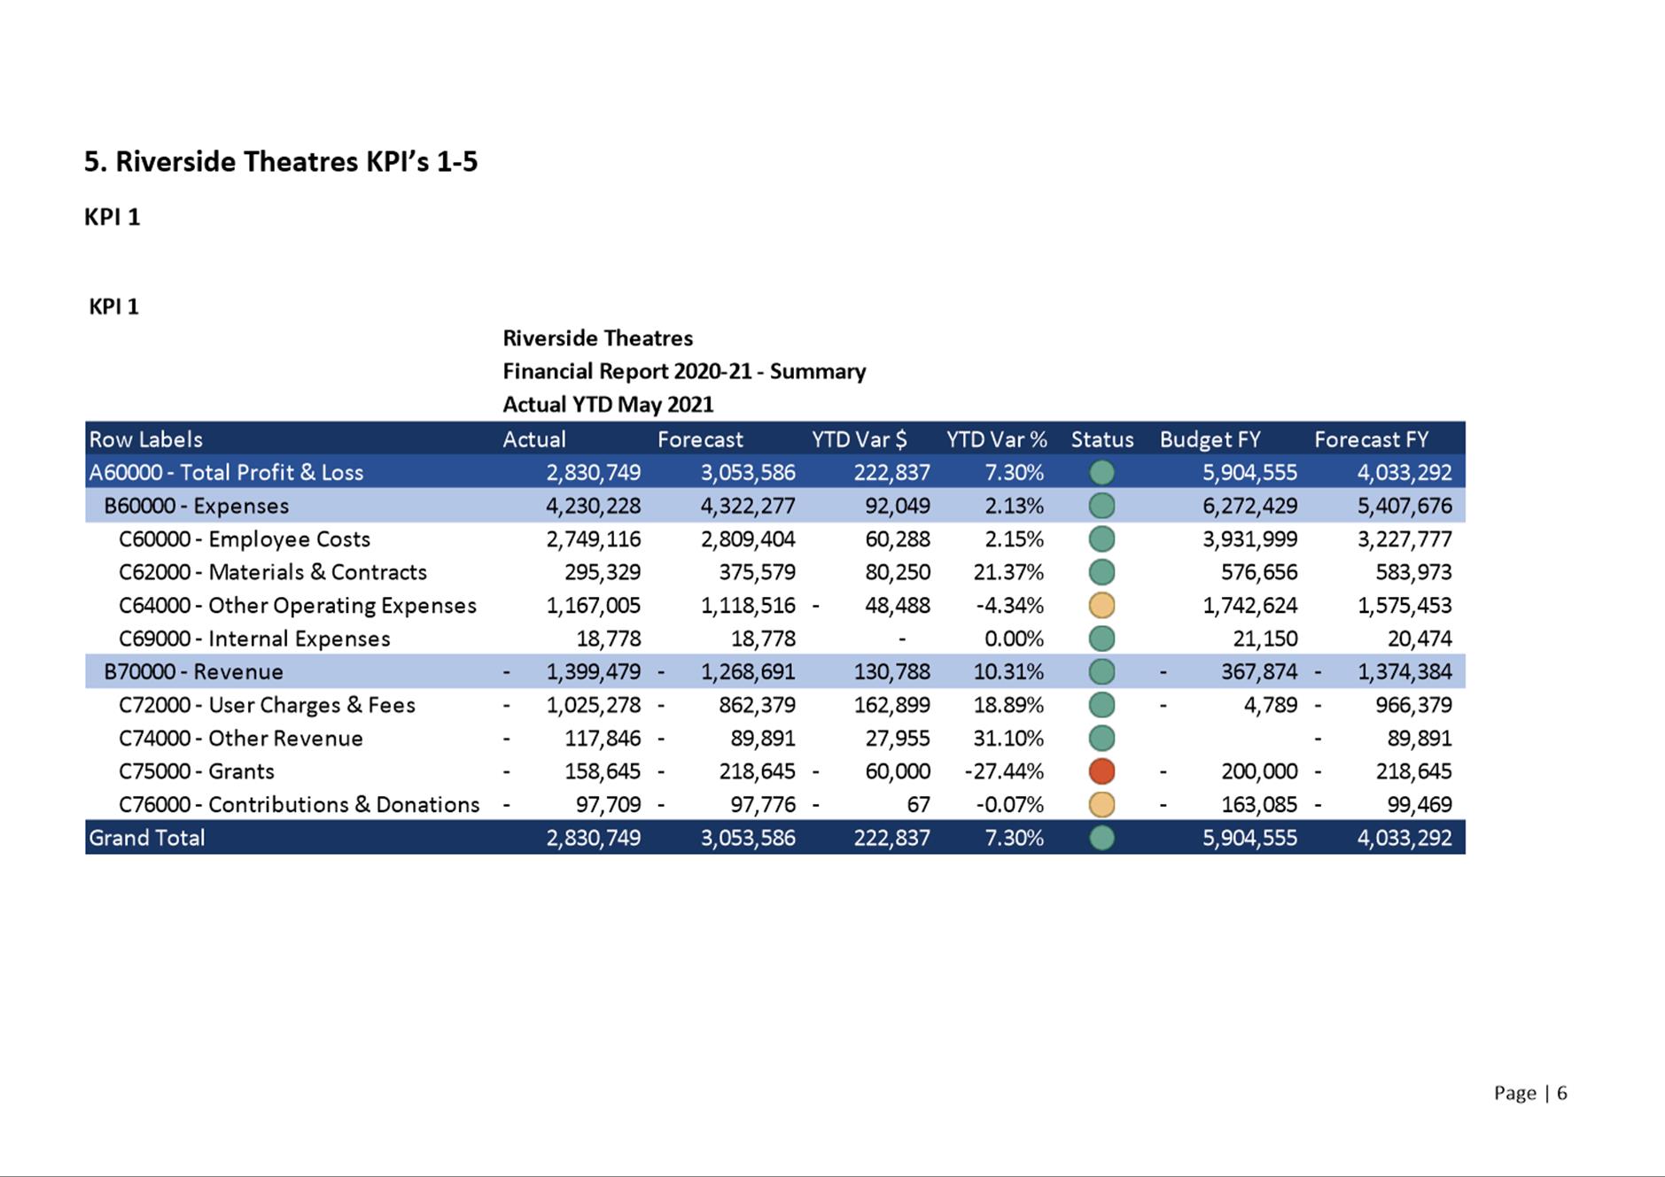
Task: Click the Expenses Budget FY value 6,272,429
Action: 1249,506
